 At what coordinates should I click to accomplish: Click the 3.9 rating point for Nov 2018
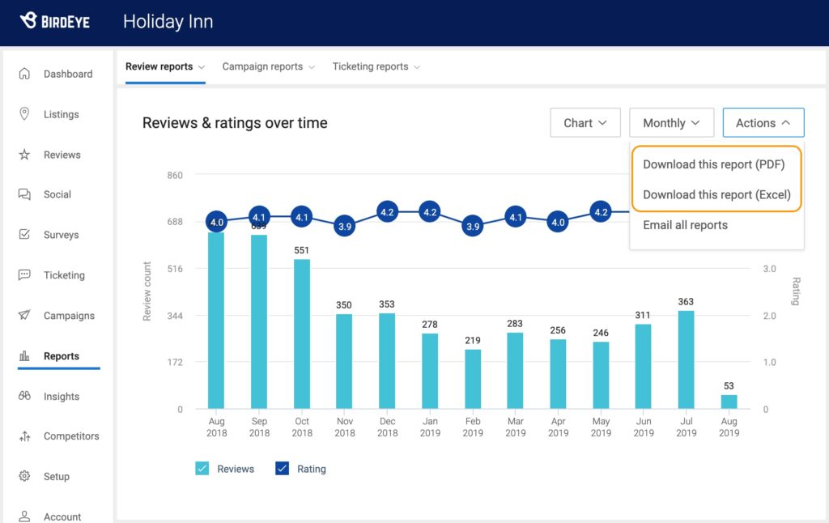344,227
